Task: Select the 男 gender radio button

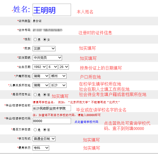Action: (x=35, y=40)
